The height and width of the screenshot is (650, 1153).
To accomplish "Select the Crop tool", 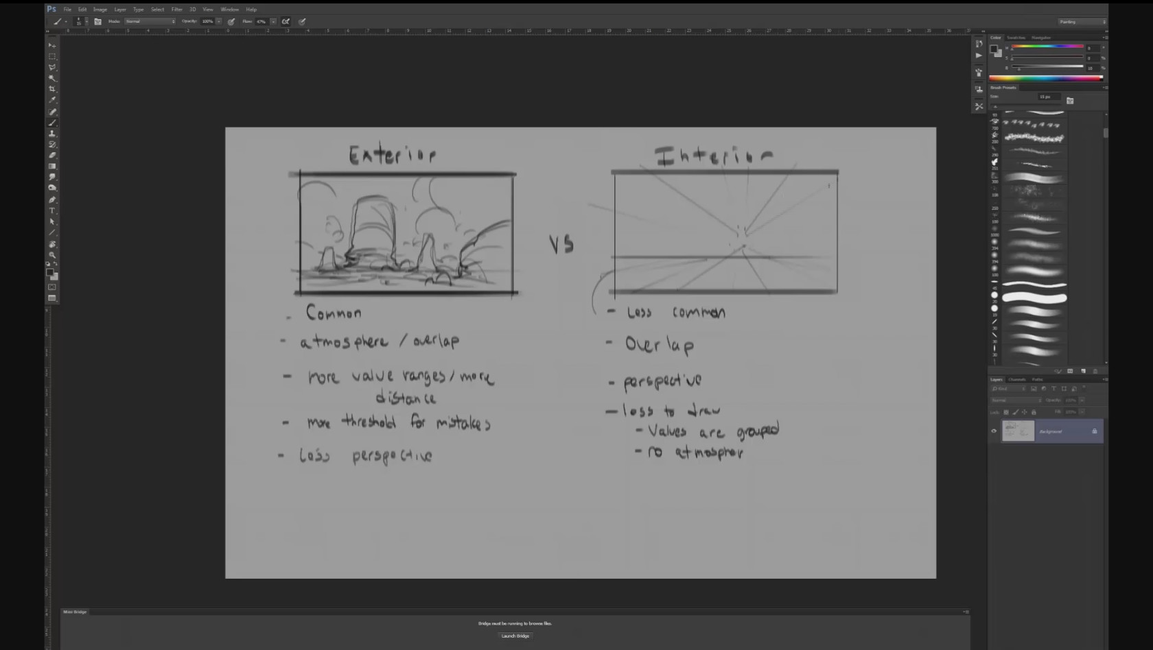I will pyautogui.click(x=52, y=89).
